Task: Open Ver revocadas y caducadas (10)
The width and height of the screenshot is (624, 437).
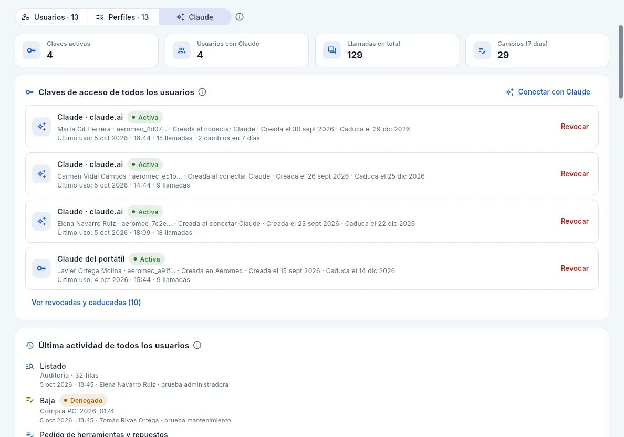Action: (86, 303)
